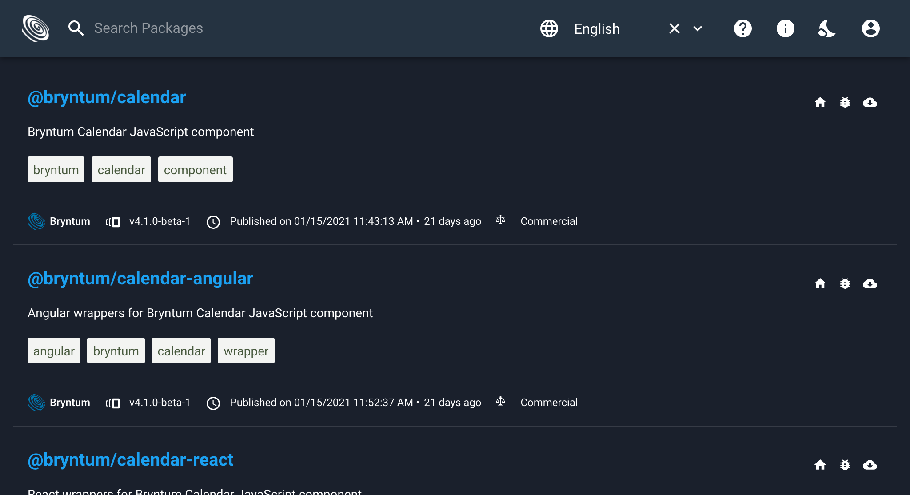Click the bryntum tag under @bryntum/calendar

tap(56, 169)
